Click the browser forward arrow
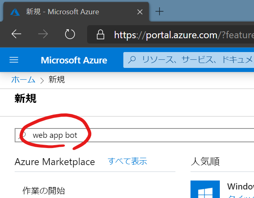The image size is (254, 198). click(43, 34)
